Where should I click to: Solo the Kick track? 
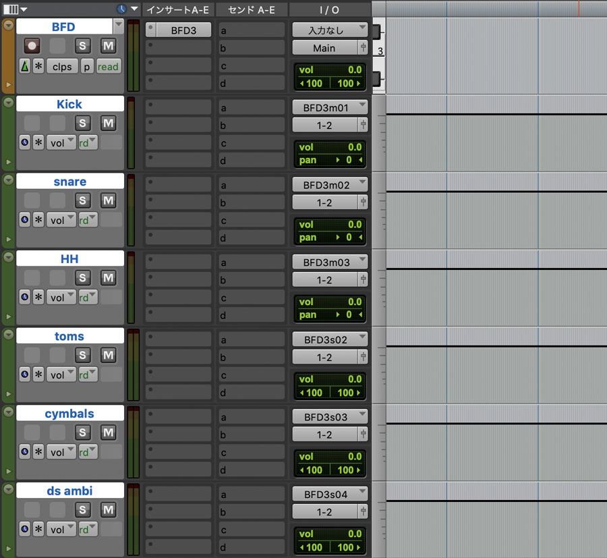coord(82,123)
